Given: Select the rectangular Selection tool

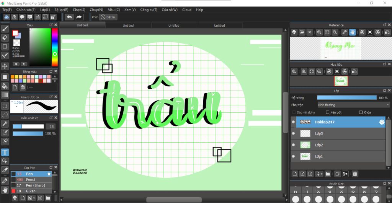Looking at the screenshot, I should tap(5, 106).
